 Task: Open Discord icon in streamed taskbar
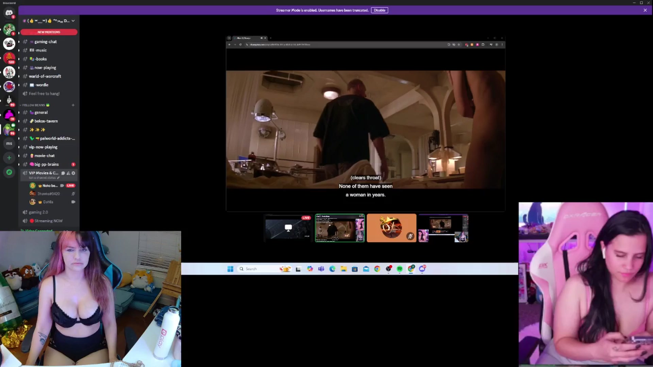[x=422, y=269]
